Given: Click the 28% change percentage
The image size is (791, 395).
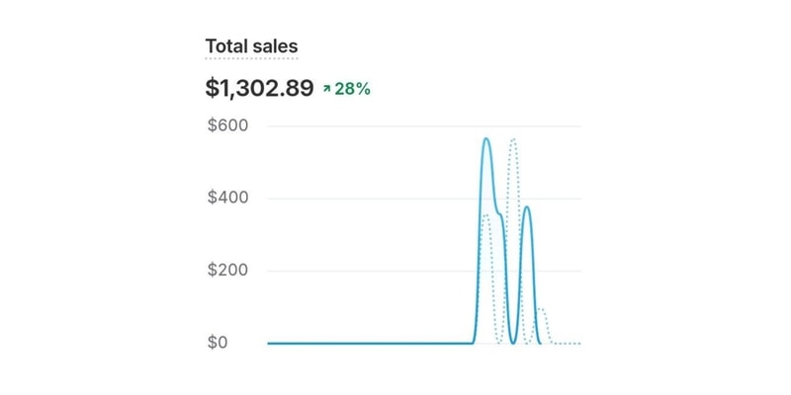Looking at the screenshot, I should (x=353, y=89).
